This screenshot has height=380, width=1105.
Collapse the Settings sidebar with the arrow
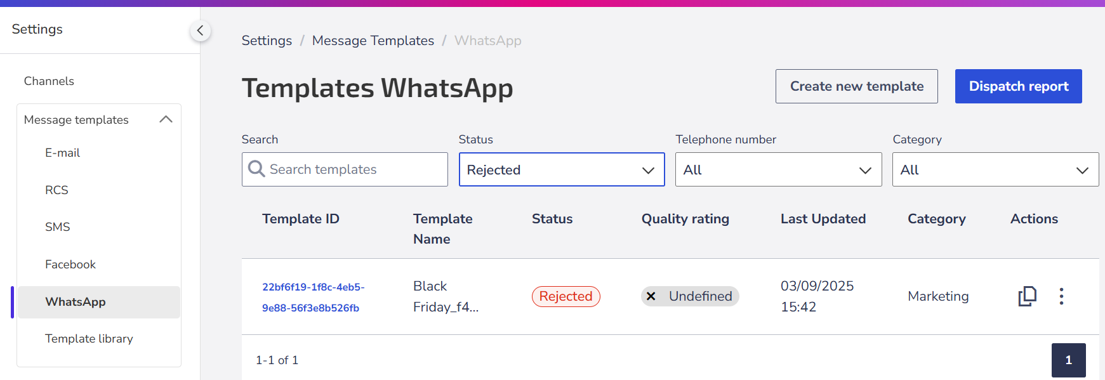200,30
